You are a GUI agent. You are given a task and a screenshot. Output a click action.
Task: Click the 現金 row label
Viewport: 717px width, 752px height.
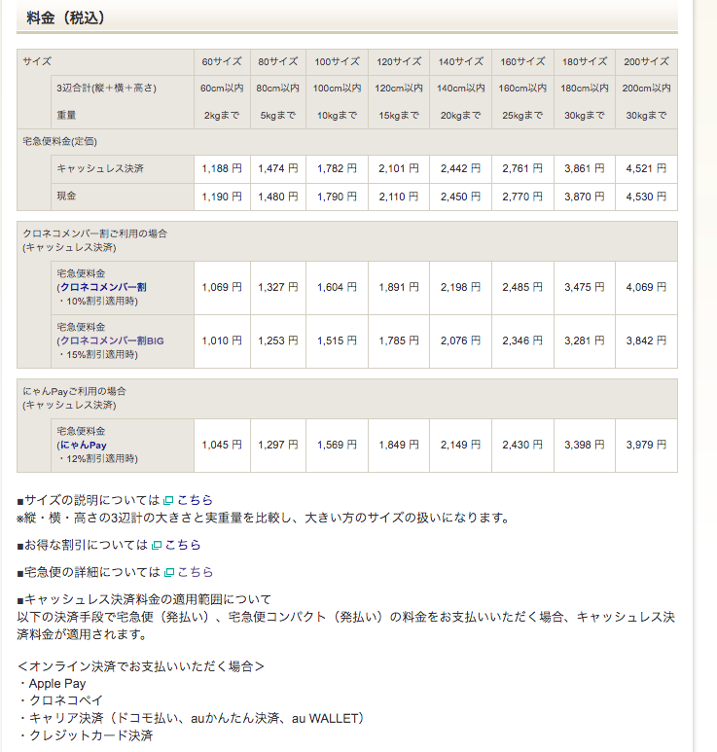[66, 197]
